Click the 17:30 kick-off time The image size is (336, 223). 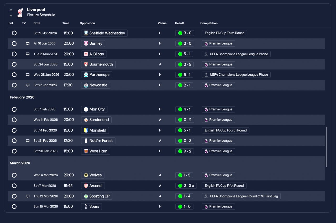pyautogui.click(x=68, y=85)
